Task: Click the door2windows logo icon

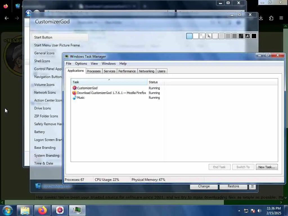Action: point(38,186)
